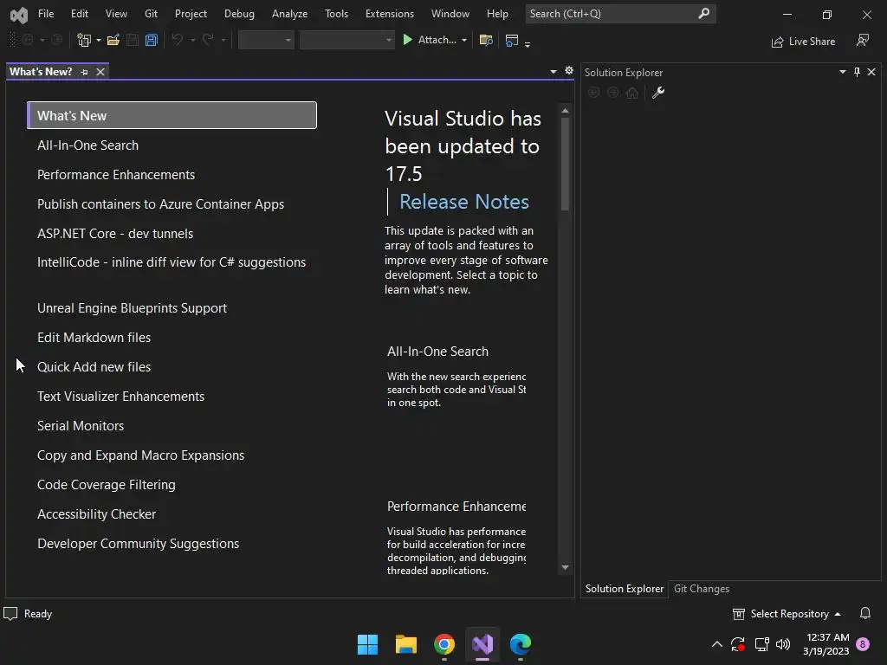887x665 pixels.
Task: Open the Undo history dropdown
Action: (193, 40)
